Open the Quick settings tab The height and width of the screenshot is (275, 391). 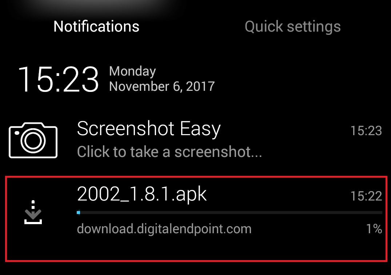292,27
